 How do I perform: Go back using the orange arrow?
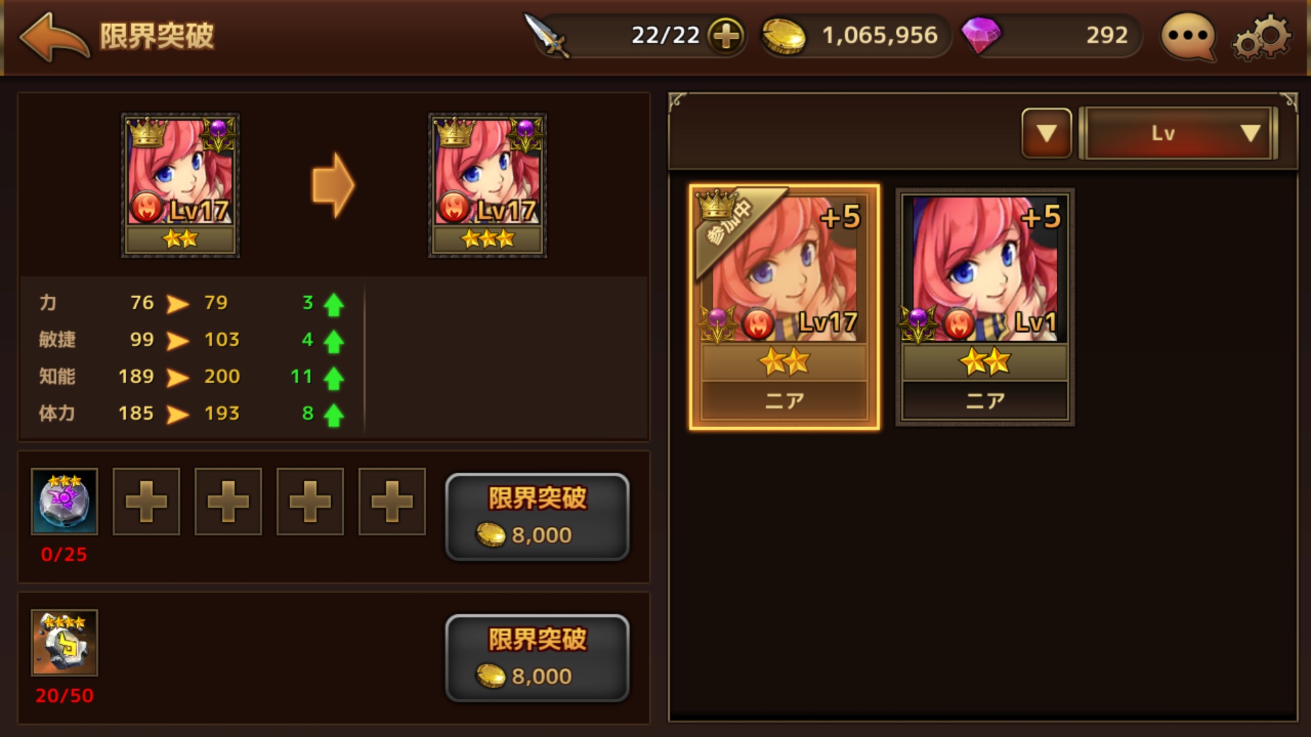55,36
